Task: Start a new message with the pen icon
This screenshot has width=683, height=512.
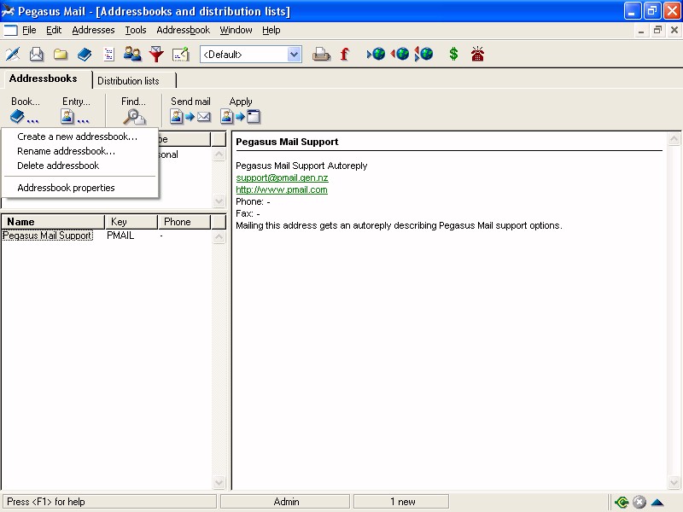Action: [13, 55]
